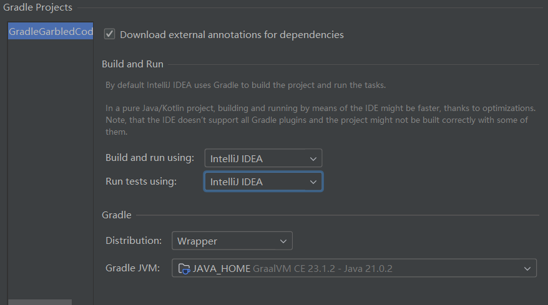Click the 'Build and run using:' label

point(150,158)
